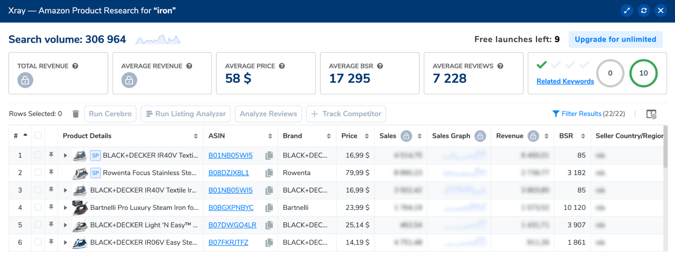The image size is (675, 260).
Task: Expand row 6 BLACK+DECKER IR06V variations
Action: (66, 243)
